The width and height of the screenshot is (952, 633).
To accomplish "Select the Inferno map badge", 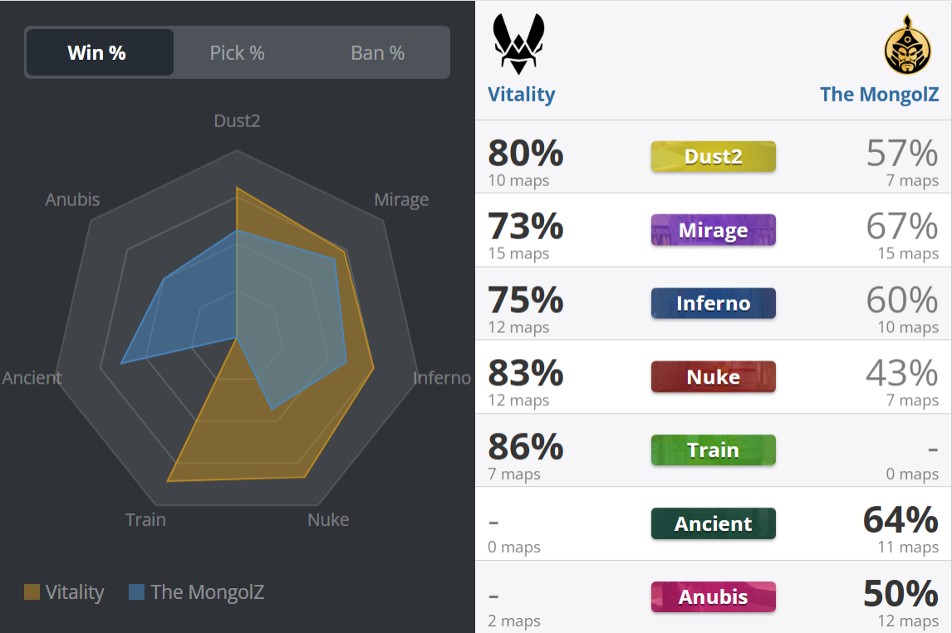I will click(x=714, y=303).
